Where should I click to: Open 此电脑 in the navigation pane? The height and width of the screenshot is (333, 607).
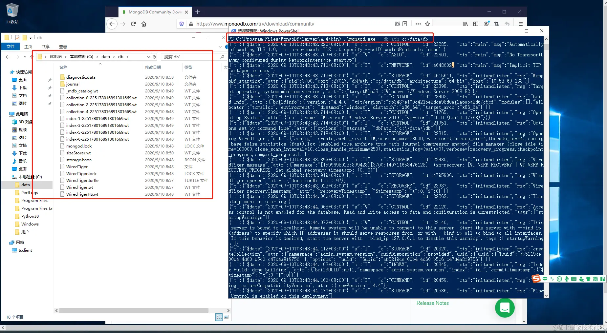coord(22,114)
